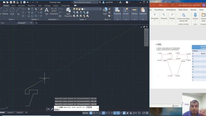Screen dimensions: 206x116
Task: Toggle snap mode dots icon in status bar
Action: (94, 113)
